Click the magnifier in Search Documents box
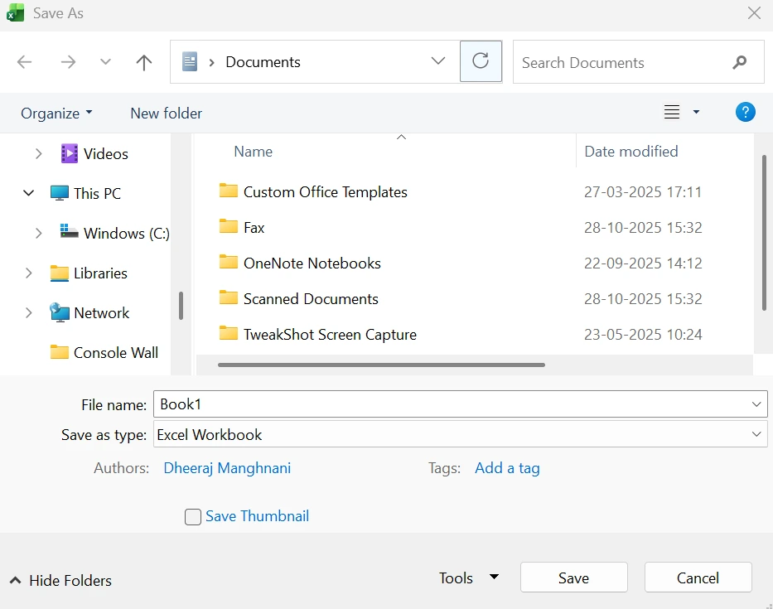This screenshot has width=773, height=609. pyautogui.click(x=738, y=62)
